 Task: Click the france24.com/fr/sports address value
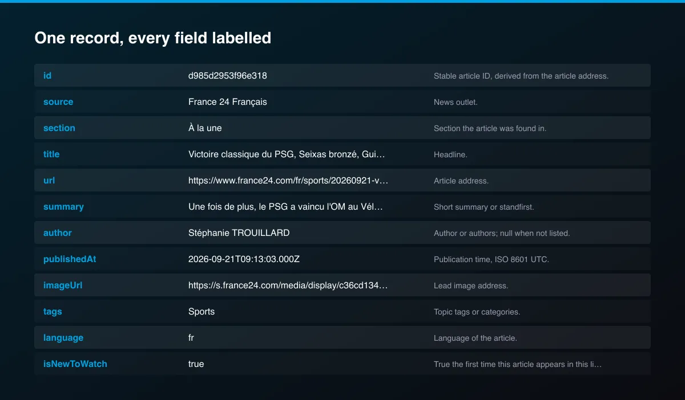(288, 181)
